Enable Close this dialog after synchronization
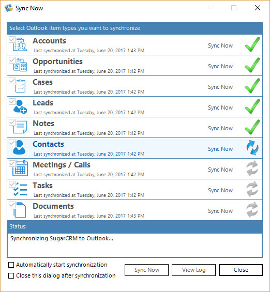Image resolution: width=270 pixels, height=292 pixels. click(11, 275)
